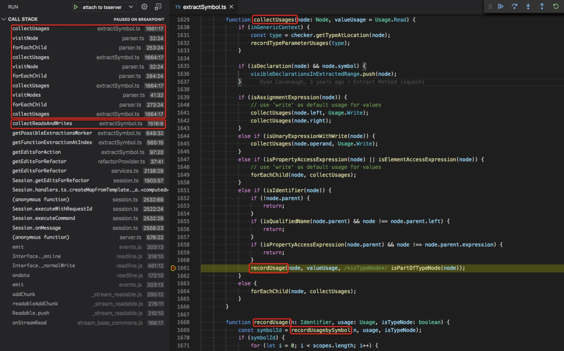Click the Continue execution icon in the debug toolbar

[x=501, y=6]
